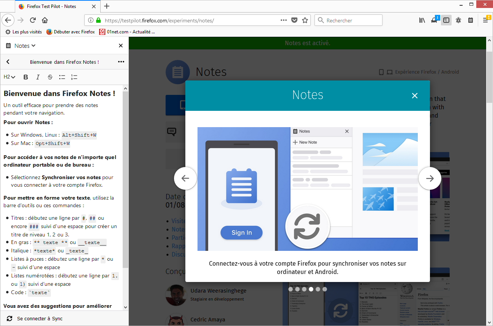This screenshot has height=326, width=493.
Task: Click Udara Weerasinghege's avatar photo
Action: click(x=176, y=295)
